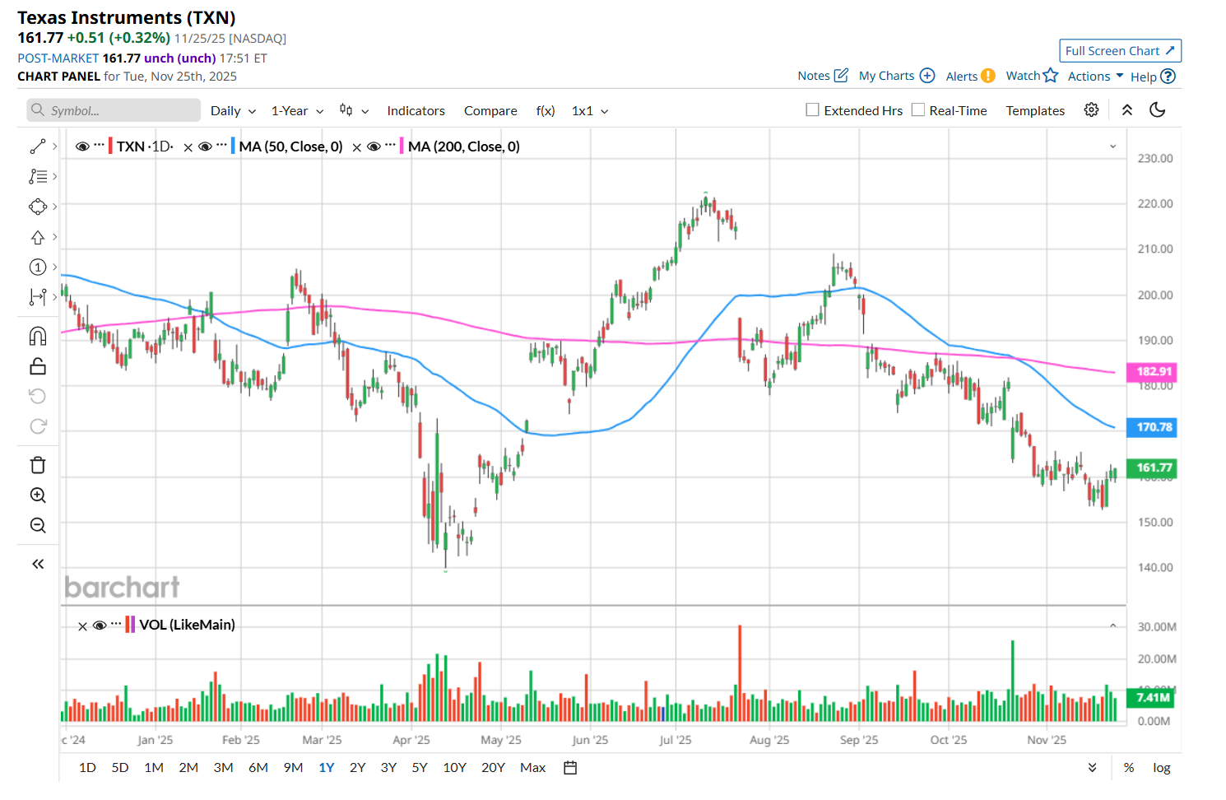Image resolution: width=1226 pixels, height=800 pixels.
Task: Switch to dark mode moon icon
Action: pos(1157,110)
